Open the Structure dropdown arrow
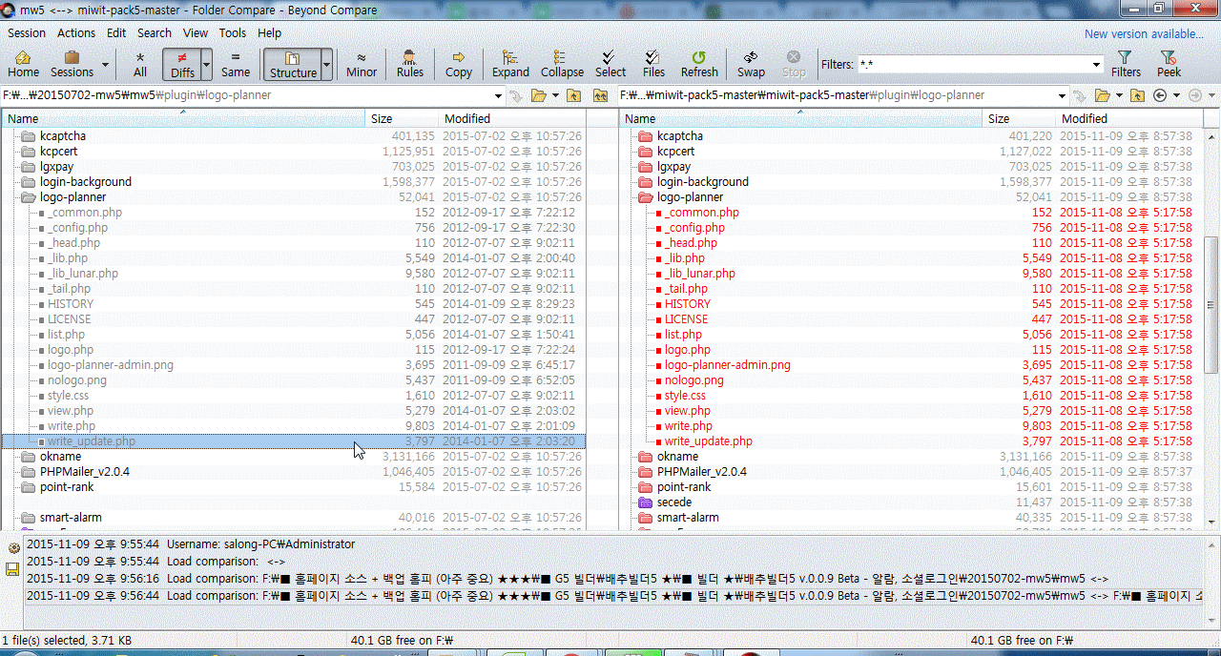 (x=326, y=65)
